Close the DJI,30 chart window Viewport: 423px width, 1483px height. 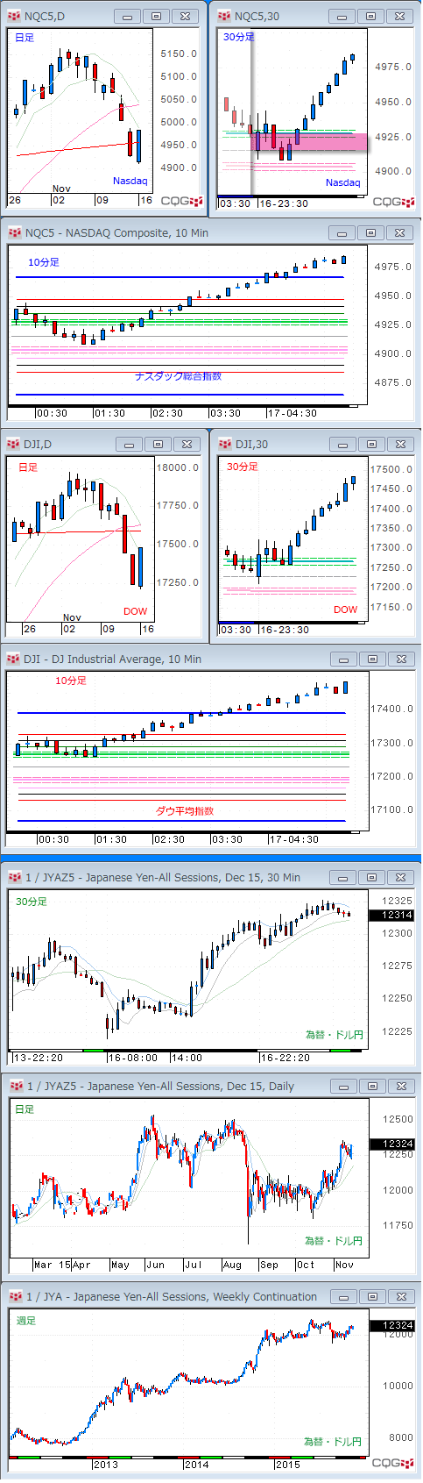pyautogui.click(x=398, y=444)
